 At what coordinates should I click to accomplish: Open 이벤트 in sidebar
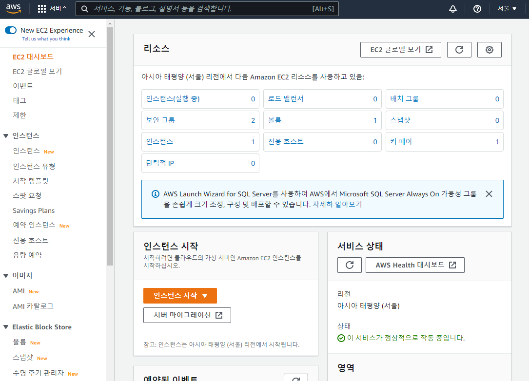pyautogui.click(x=23, y=86)
